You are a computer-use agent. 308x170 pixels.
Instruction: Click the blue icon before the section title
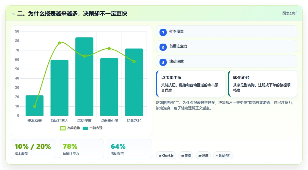click(x=13, y=14)
